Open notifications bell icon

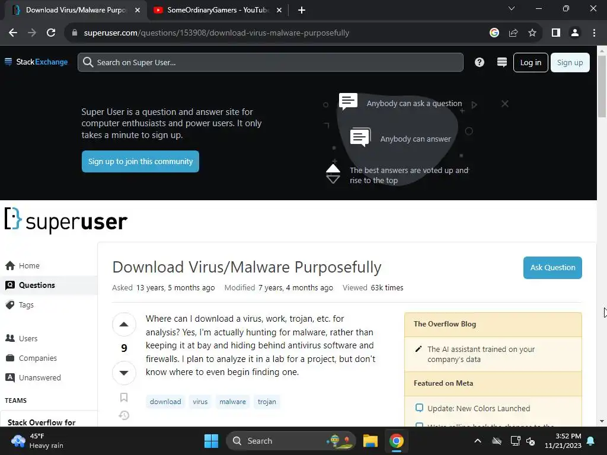click(591, 441)
